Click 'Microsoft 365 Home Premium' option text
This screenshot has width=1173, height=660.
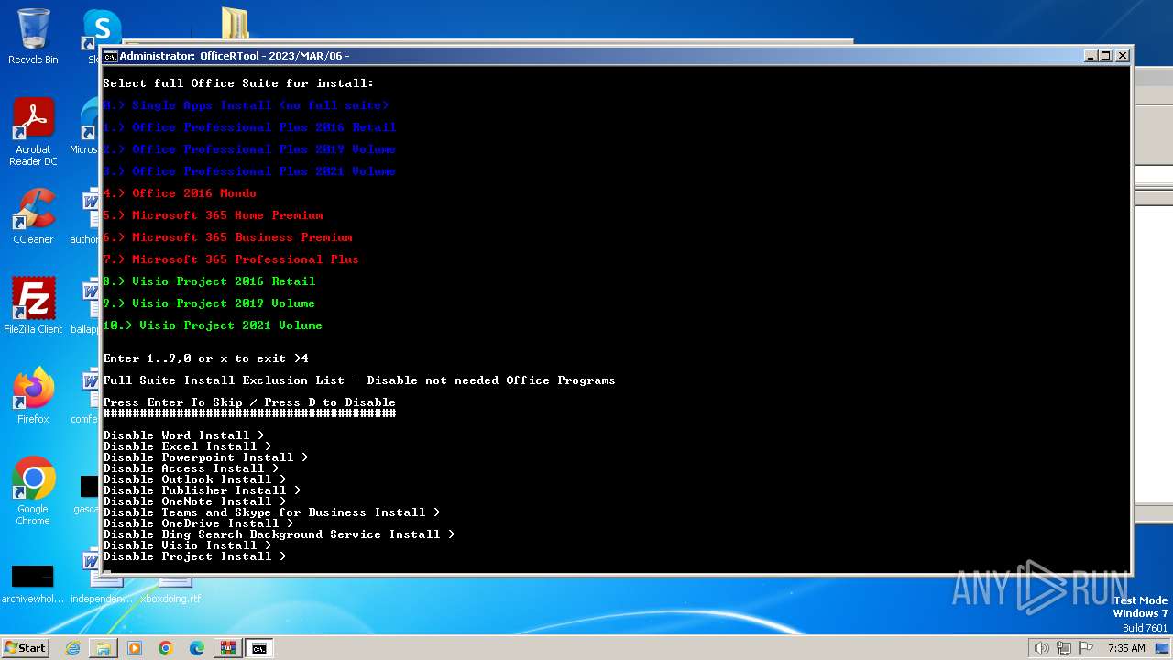(227, 215)
